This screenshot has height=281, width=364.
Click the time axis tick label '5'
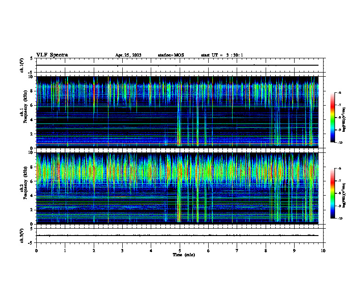180,251
